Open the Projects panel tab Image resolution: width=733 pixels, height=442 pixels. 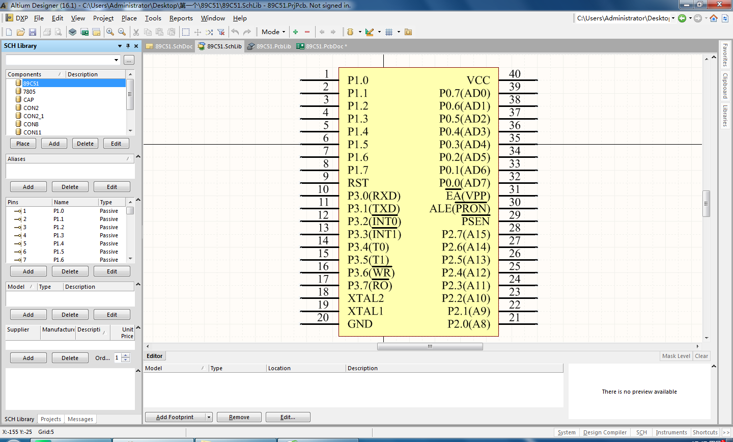click(x=51, y=419)
